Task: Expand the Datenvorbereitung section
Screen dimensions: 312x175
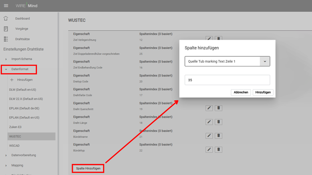Action: 6,155
